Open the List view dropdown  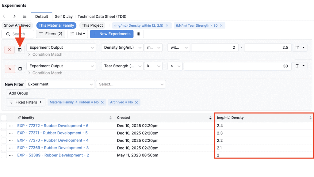click(78, 34)
